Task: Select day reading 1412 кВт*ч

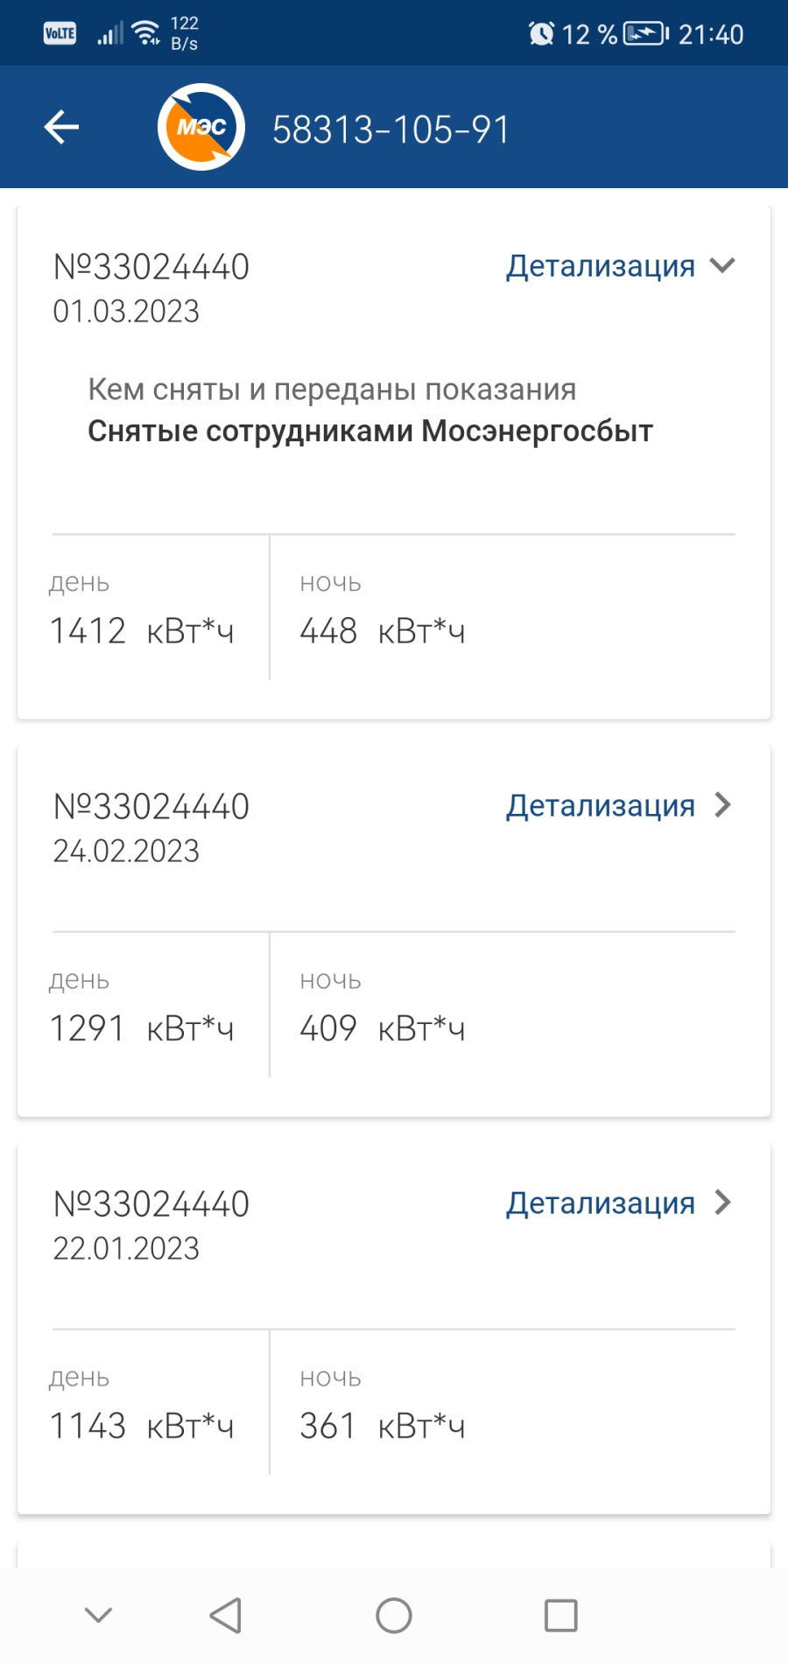Action: tap(142, 630)
